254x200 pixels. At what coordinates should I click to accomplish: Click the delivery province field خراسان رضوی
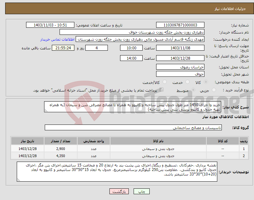(180, 67)
